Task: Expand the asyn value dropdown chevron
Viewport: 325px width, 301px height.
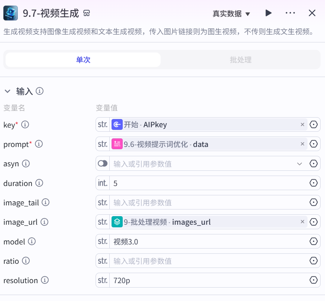Action: point(299,164)
